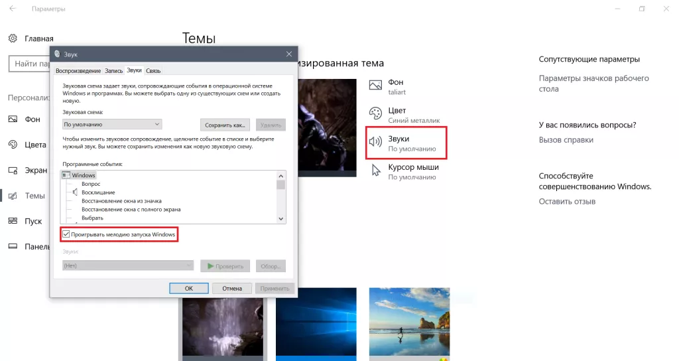
Task: Maximize the Параметры window
Action: tap(642, 9)
